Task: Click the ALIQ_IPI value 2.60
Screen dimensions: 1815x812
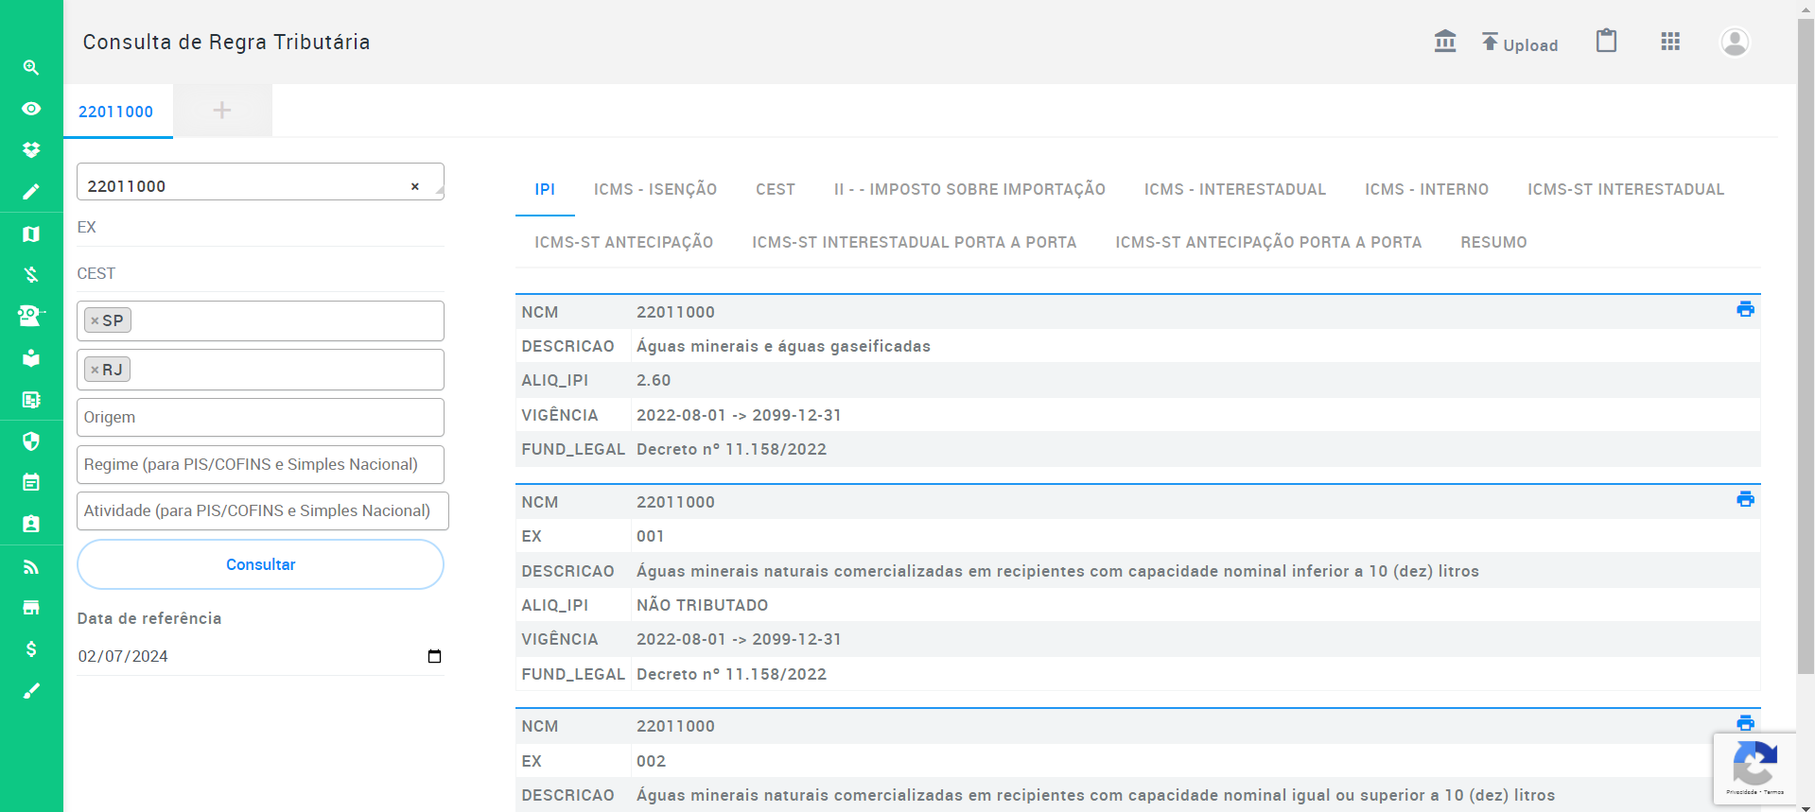Action: tap(654, 380)
